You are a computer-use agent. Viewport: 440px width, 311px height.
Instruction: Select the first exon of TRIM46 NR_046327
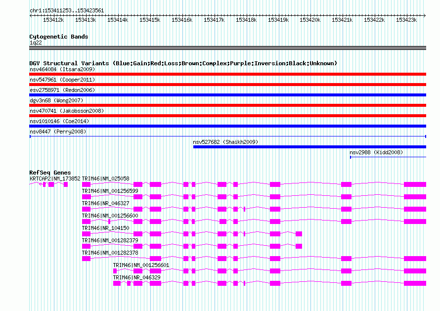(86, 209)
